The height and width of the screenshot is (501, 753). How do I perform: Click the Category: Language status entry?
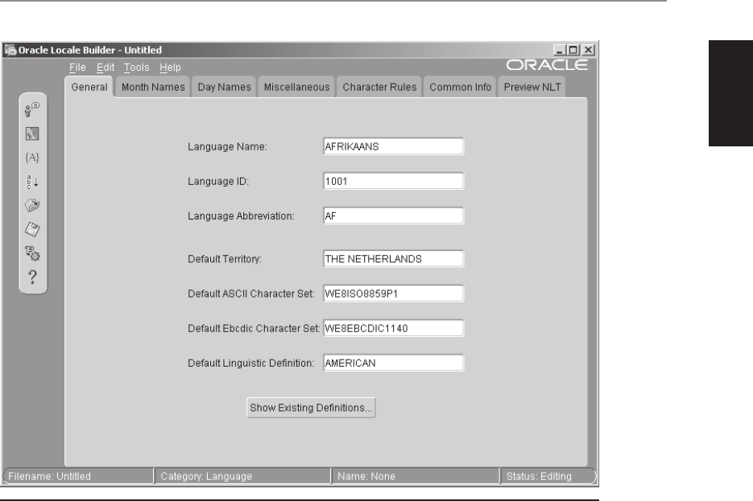click(x=206, y=476)
